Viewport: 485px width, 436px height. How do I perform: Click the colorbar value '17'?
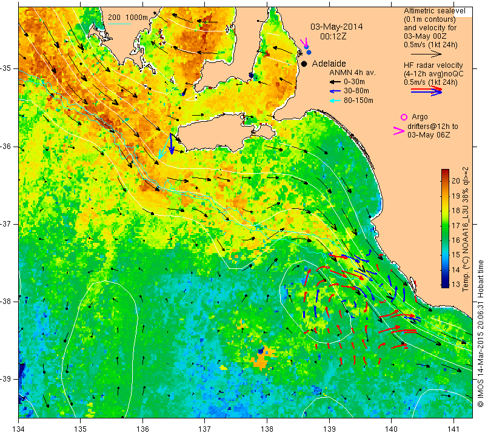pos(456,225)
